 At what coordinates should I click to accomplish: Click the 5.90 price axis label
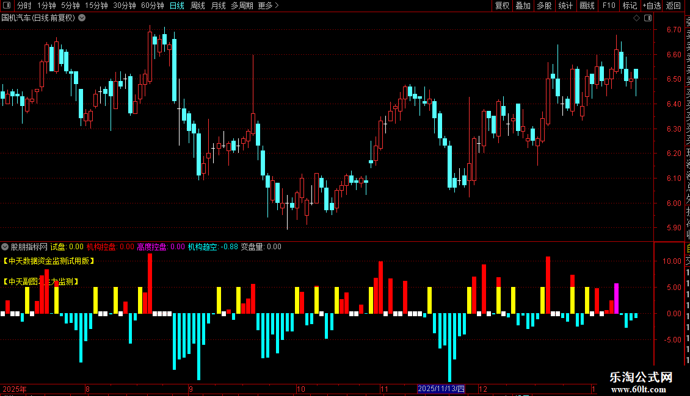click(x=674, y=228)
